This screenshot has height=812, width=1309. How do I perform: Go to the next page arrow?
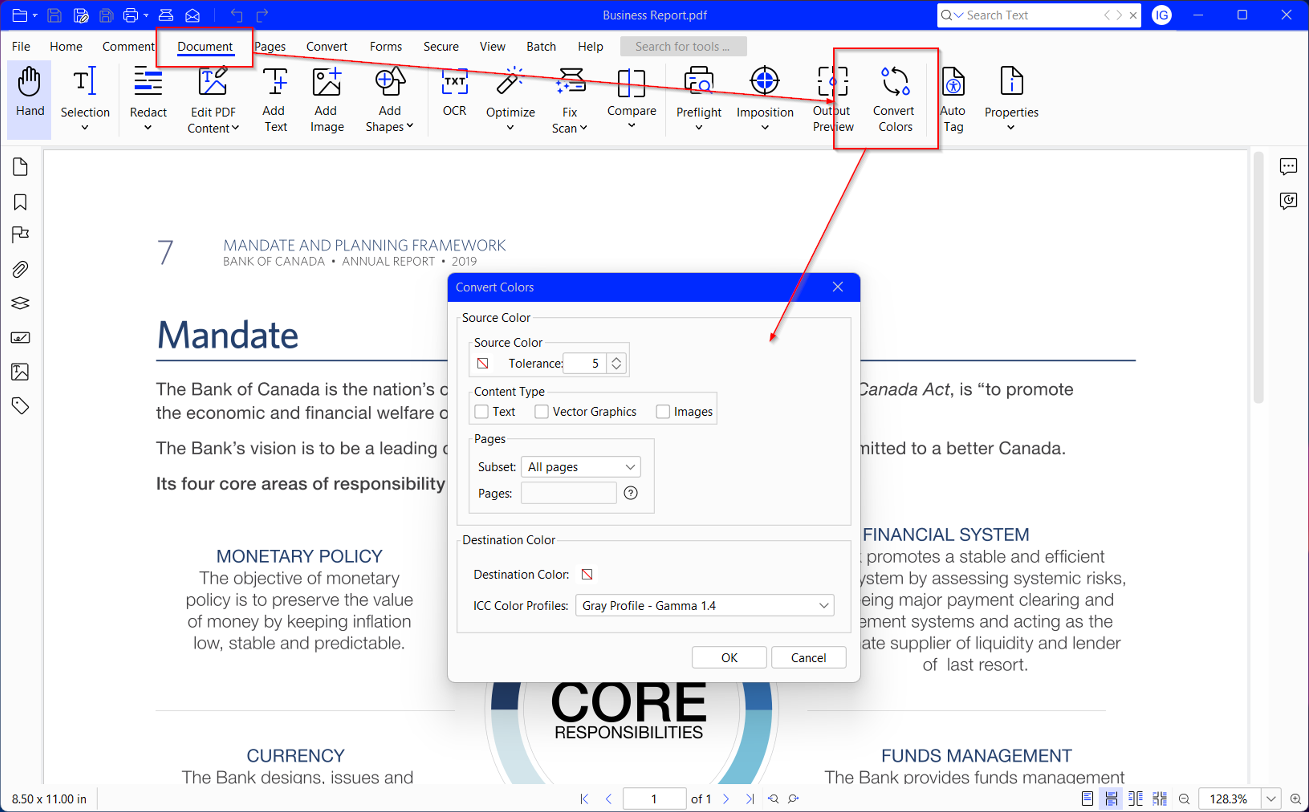pos(726,799)
